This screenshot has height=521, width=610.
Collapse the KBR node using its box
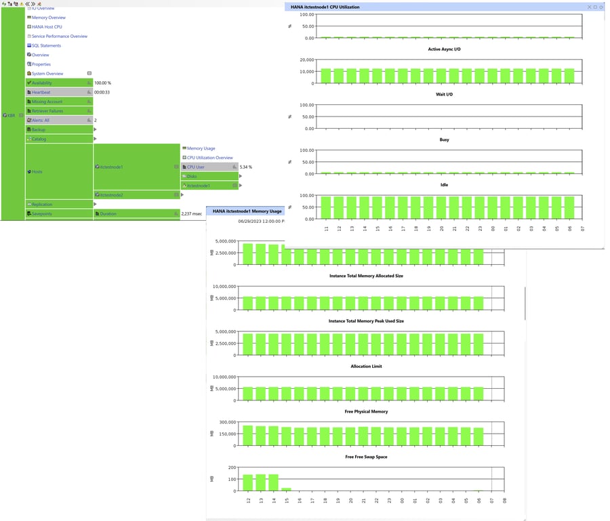[21, 115]
